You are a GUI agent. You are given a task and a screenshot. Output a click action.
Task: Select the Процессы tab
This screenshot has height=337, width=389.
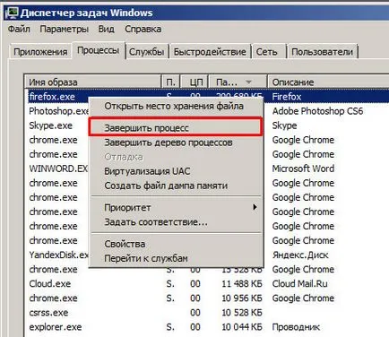pos(99,50)
